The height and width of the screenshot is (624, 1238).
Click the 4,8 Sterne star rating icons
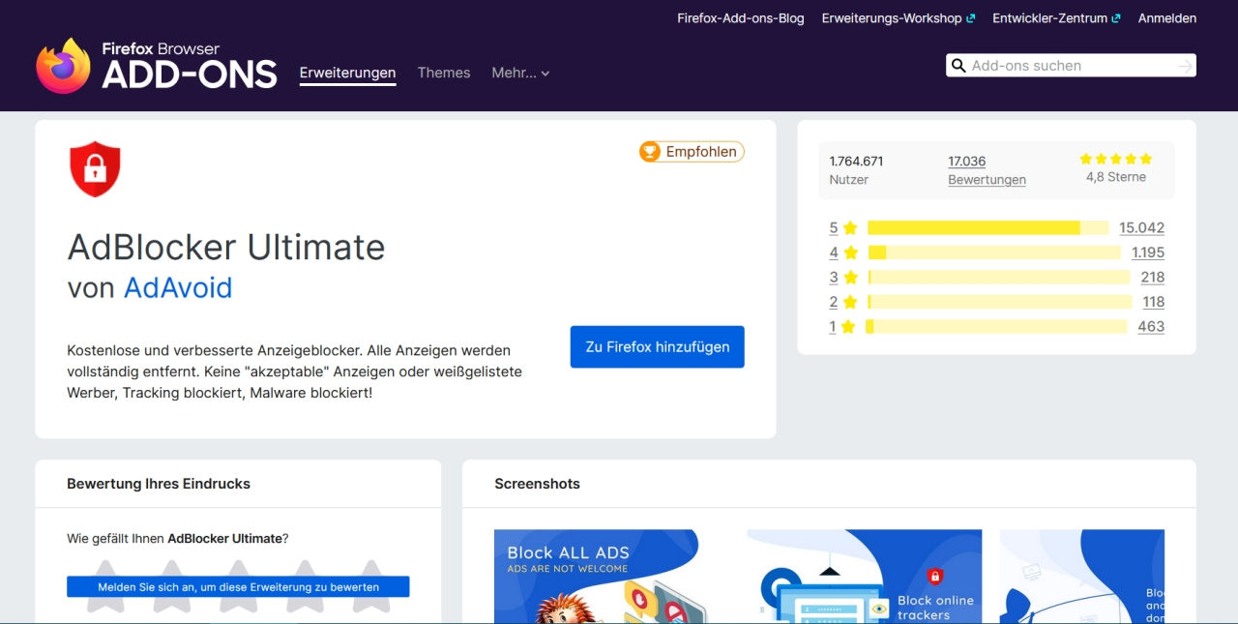click(1116, 159)
